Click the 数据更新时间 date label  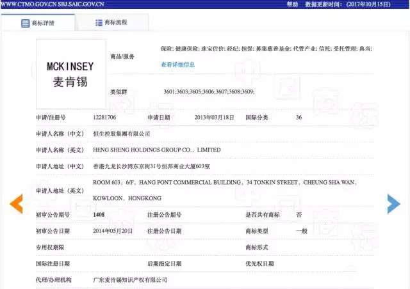(354, 4)
